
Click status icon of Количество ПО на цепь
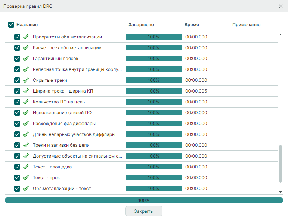pyautogui.click(x=26, y=102)
